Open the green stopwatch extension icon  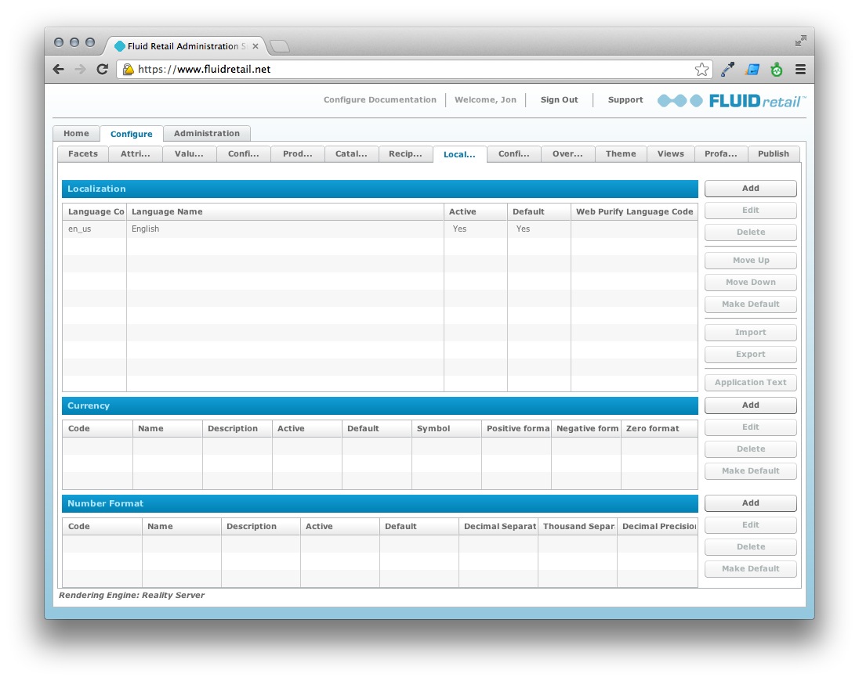776,69
